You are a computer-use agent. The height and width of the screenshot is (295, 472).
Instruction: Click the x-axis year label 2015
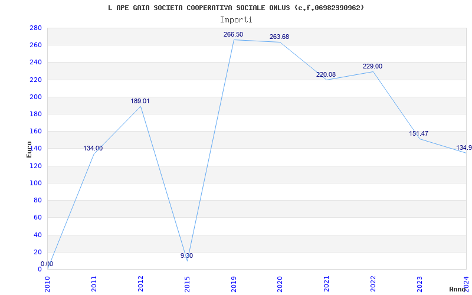click(x=187, y=284)
